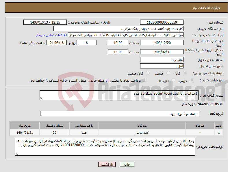Click the واحد شمارش column header
The height and width of the screenshot is (172, 228).
(x=84, y=126)
